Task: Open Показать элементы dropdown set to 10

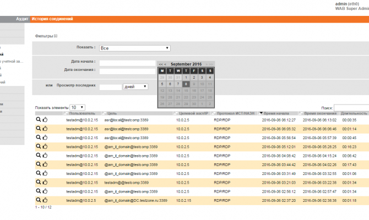Action: 78,107
